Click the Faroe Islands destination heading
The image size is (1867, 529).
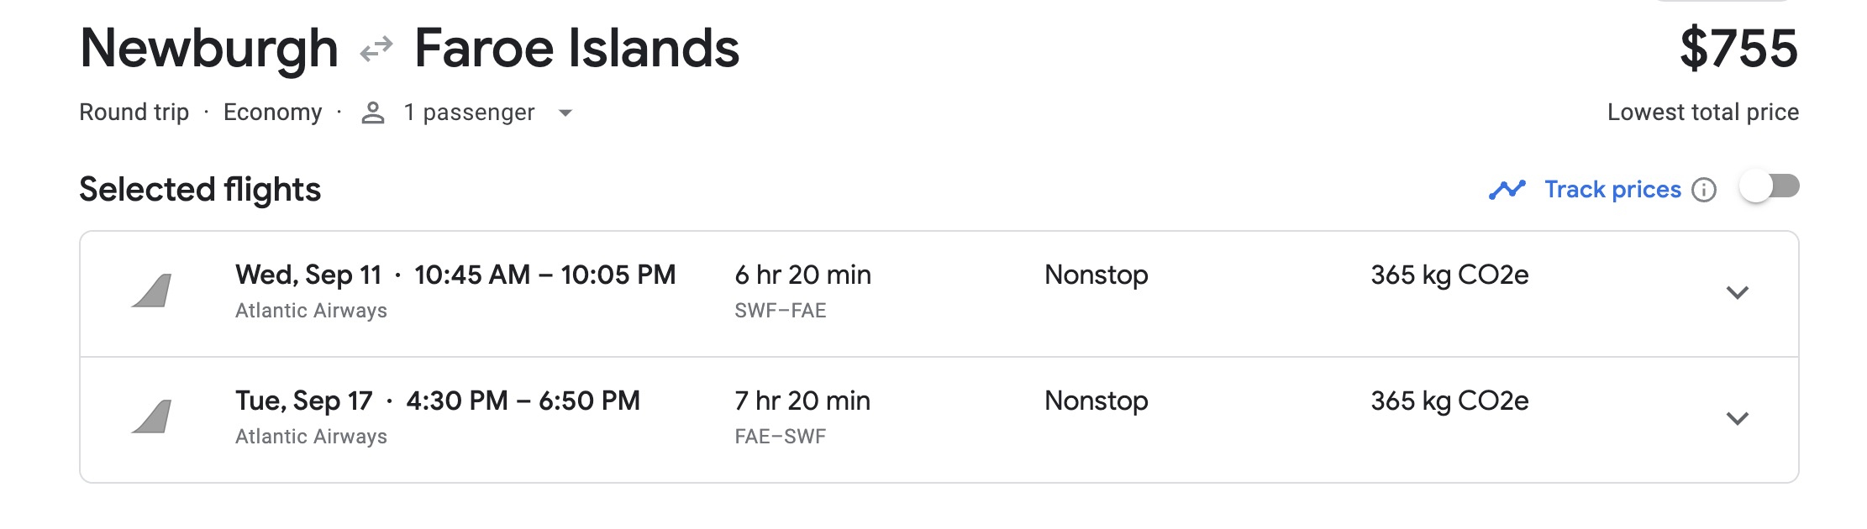576,49
